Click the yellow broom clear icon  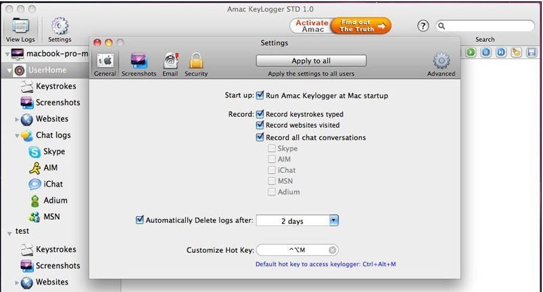pos(517,52)
